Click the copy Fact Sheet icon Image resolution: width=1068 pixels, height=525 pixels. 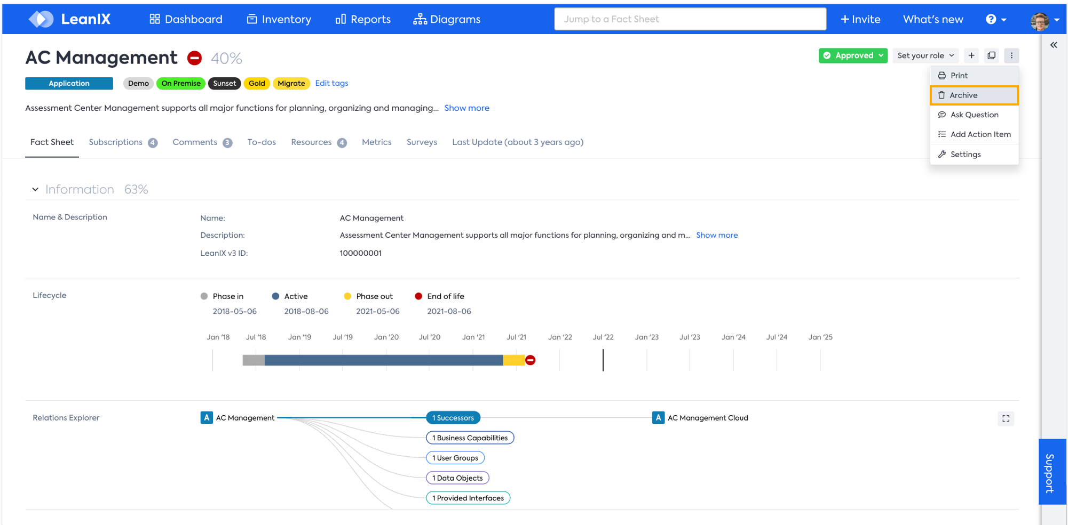[x=992, y=55]
